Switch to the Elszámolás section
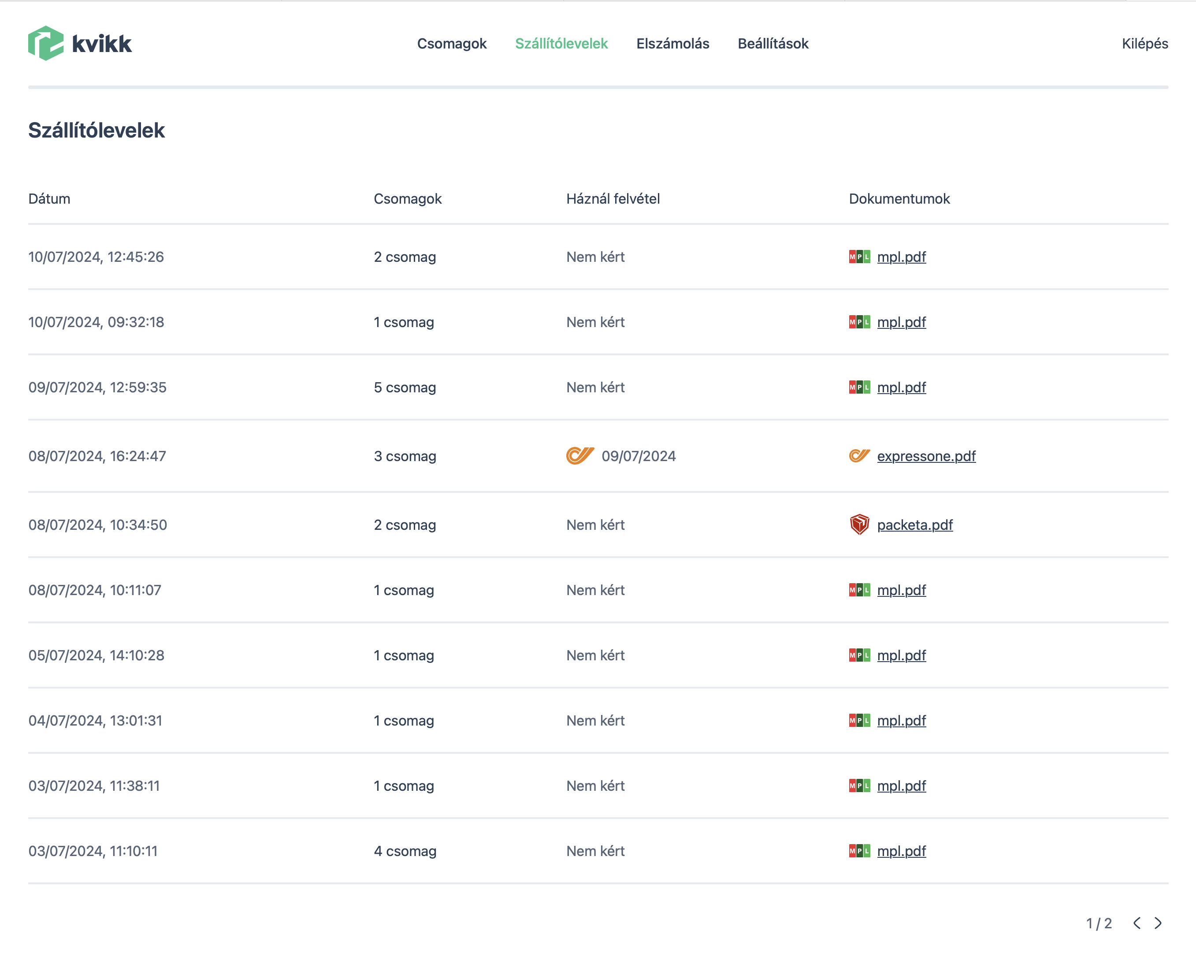 (x=672, y=43)
